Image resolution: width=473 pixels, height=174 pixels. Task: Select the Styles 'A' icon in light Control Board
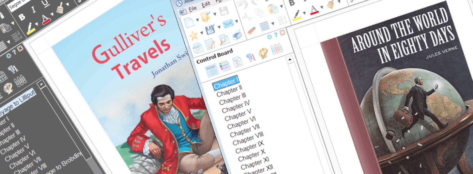click(251, 57)
